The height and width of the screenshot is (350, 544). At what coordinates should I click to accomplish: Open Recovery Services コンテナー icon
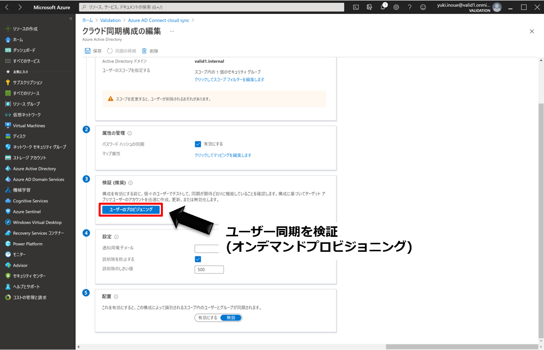pos(8,233)
